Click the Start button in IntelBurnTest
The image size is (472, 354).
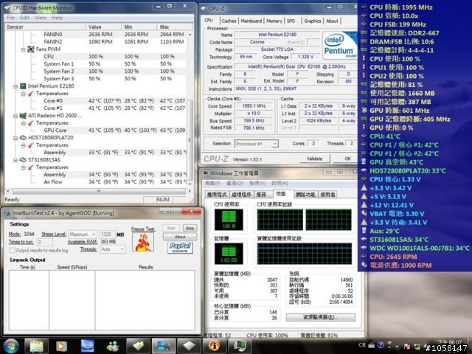(x=171, y=228)
